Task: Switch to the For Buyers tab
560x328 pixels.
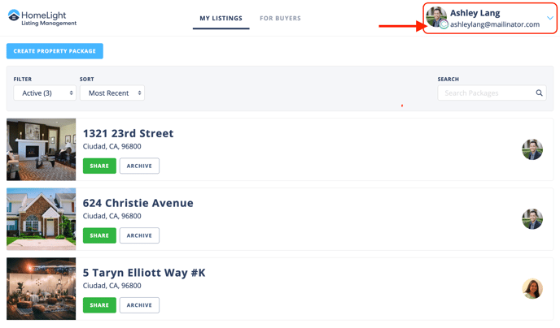Action: [x=280, y=18]
